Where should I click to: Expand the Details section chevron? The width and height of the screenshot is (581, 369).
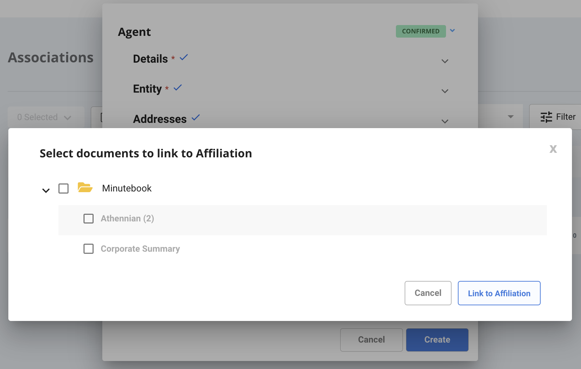point(445,61)
